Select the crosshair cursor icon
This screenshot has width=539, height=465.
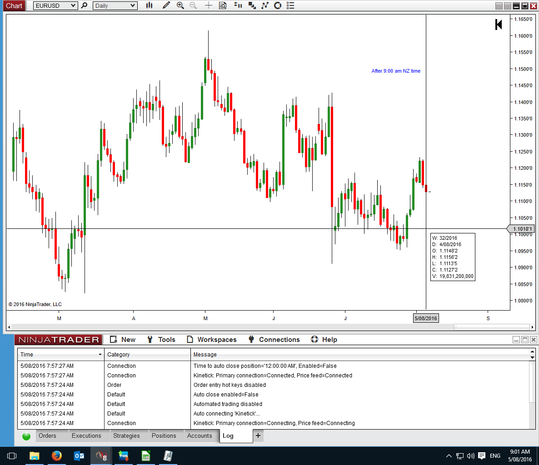(x=208, y=5)
